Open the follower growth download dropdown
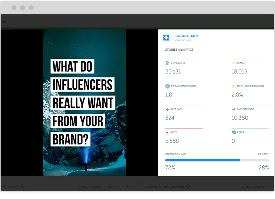 pos(129,187)
